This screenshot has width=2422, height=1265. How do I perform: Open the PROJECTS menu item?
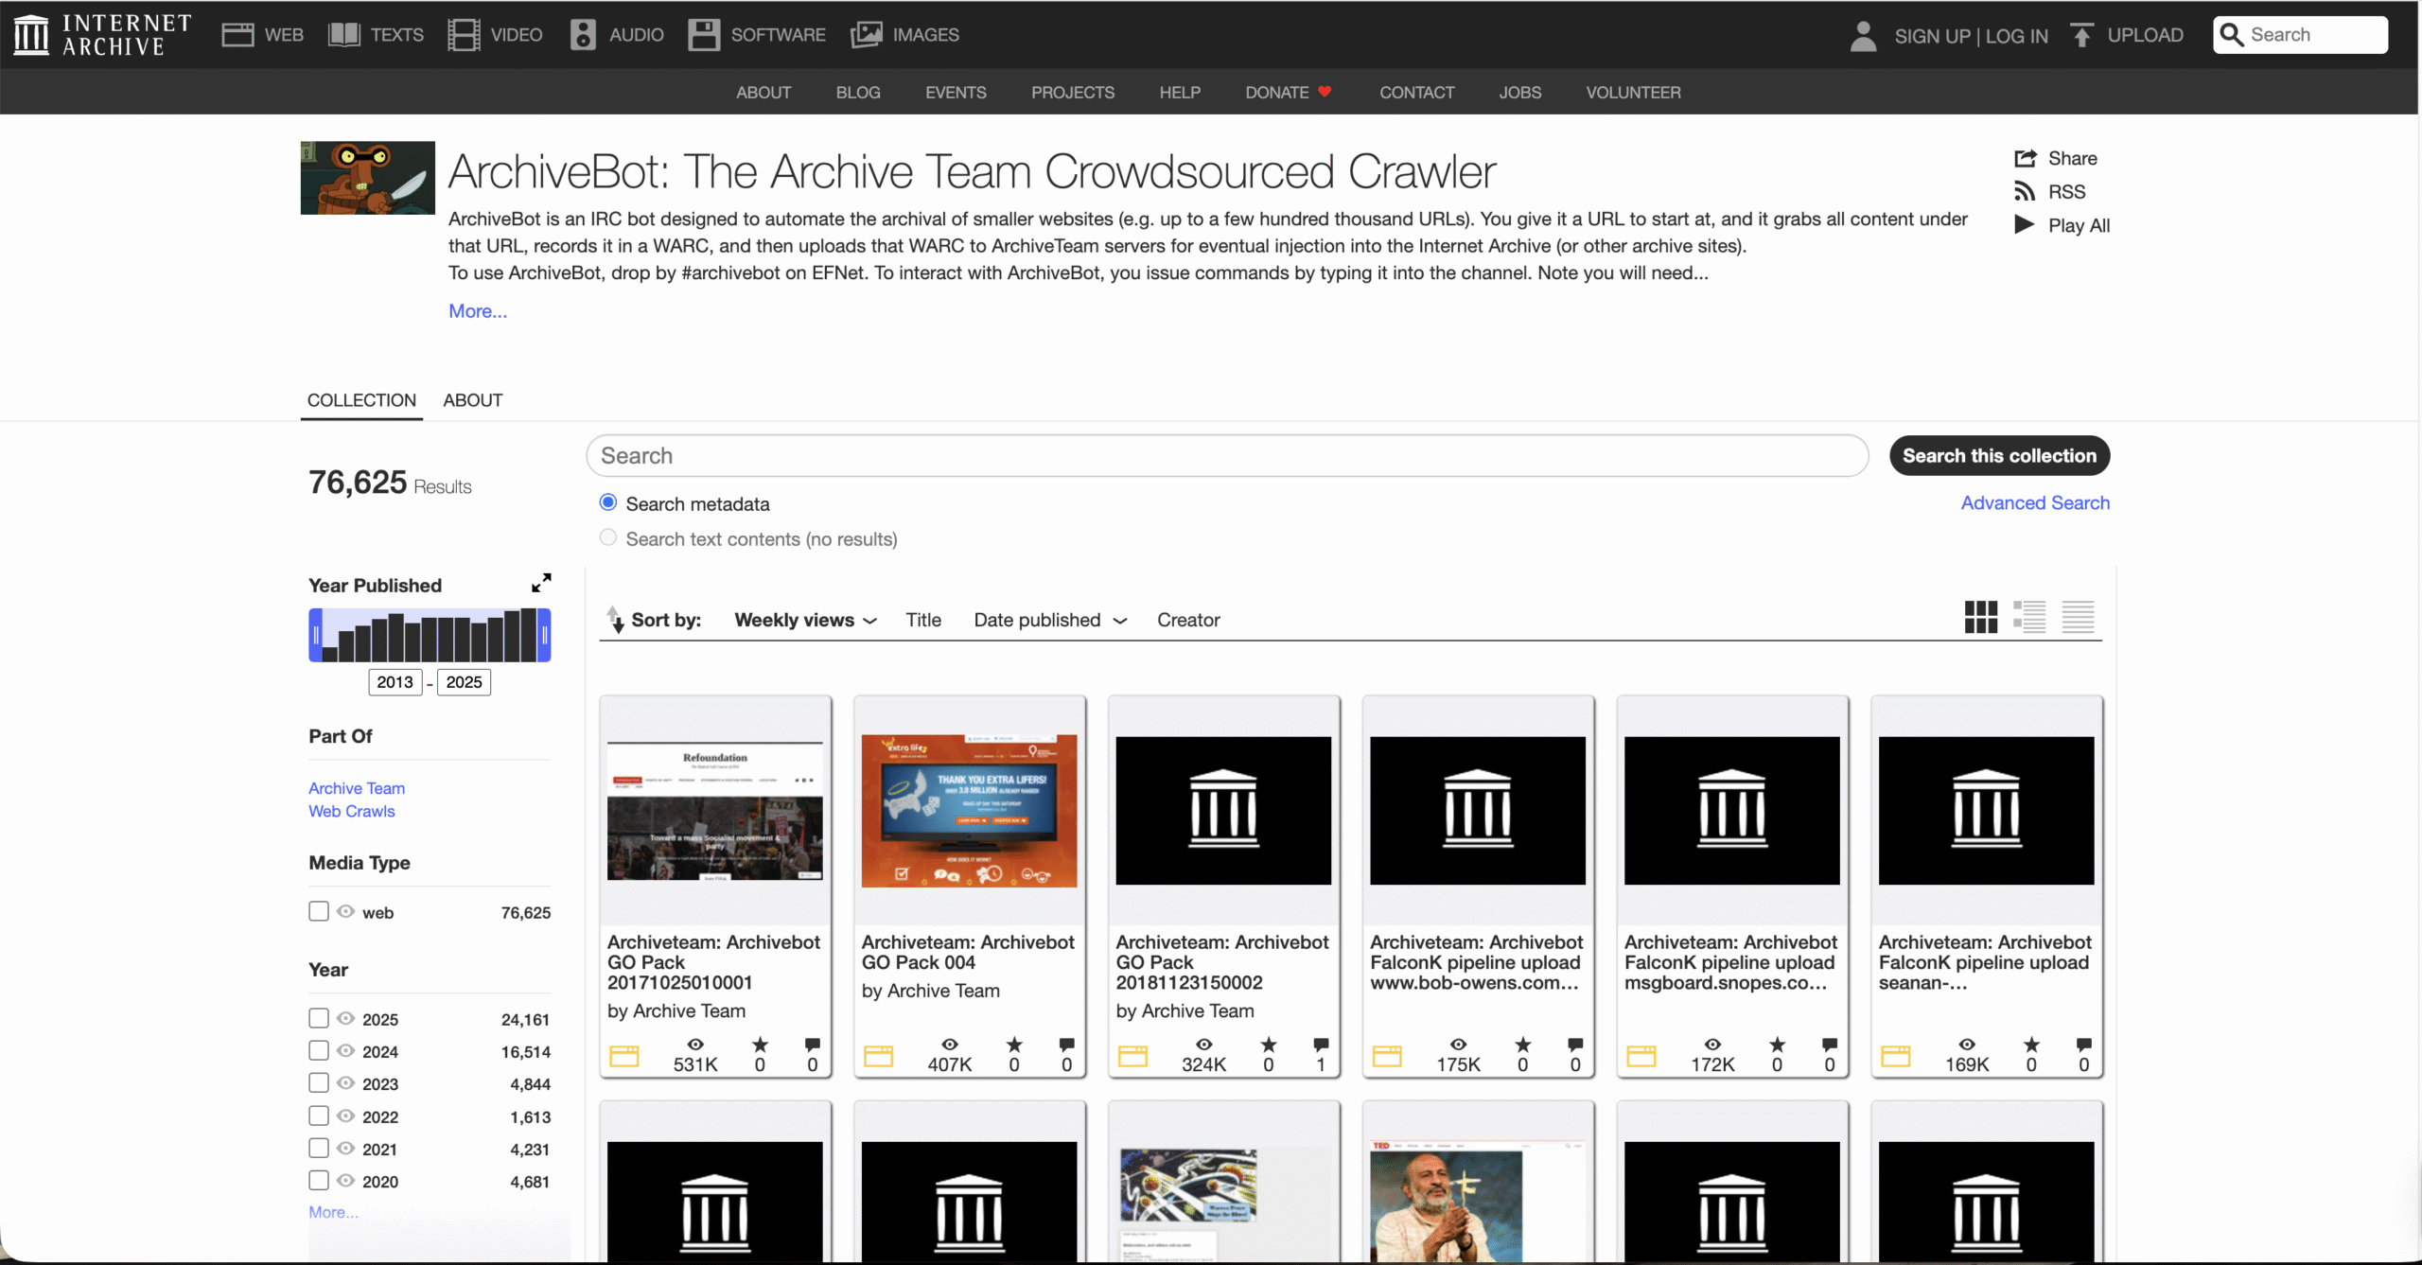pos(1073,93)
